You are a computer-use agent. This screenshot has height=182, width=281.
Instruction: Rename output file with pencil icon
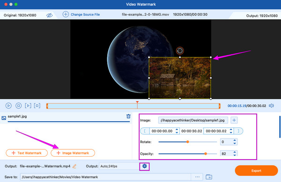[x=74, y=166]
